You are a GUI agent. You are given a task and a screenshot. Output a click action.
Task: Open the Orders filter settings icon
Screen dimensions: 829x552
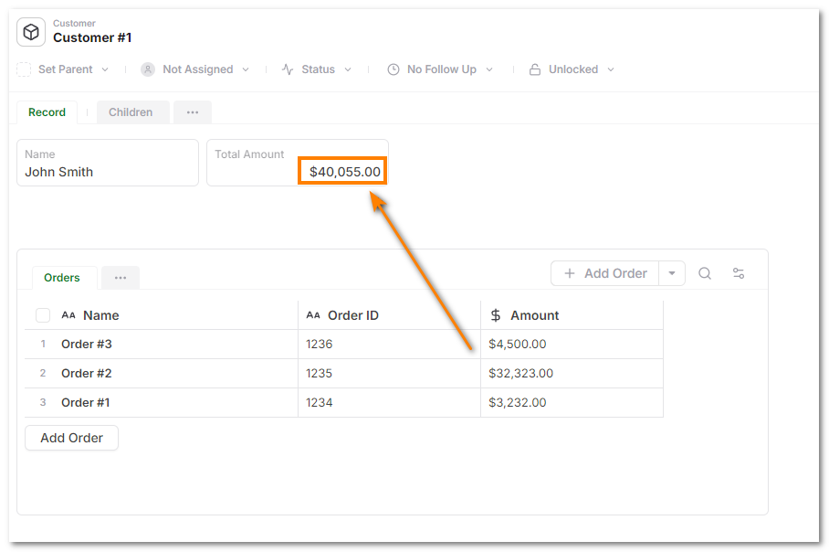coord(739,273)
